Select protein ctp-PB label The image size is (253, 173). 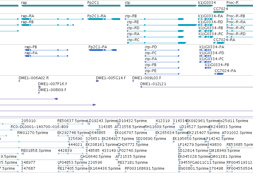[x=151, y=65]
